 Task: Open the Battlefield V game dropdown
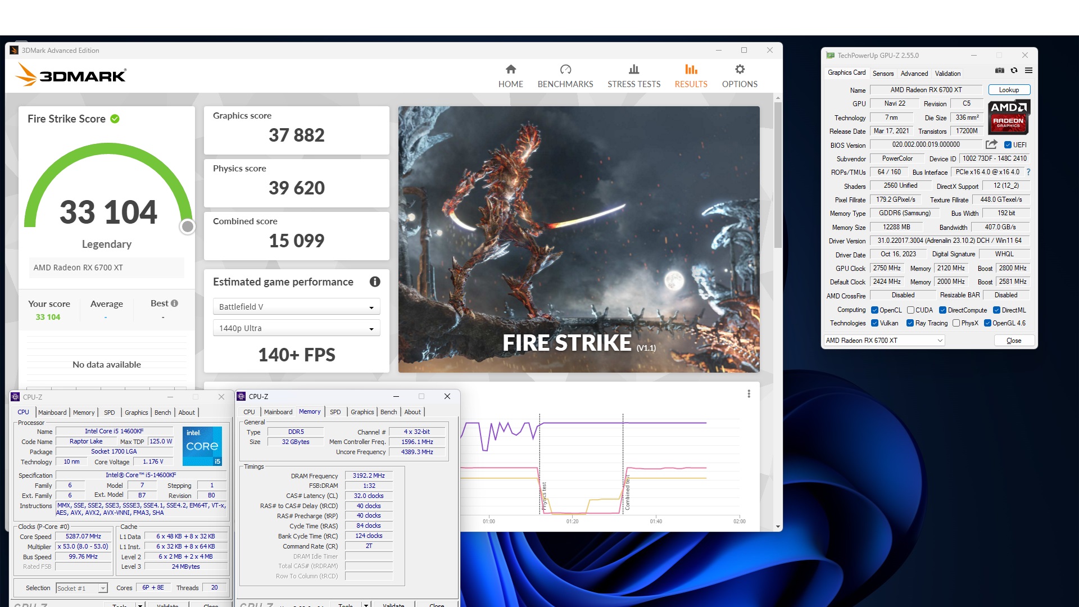[x=296, y=307]
